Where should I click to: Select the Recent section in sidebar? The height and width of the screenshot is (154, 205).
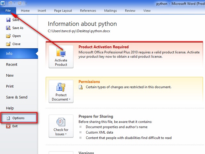point(12,65)
